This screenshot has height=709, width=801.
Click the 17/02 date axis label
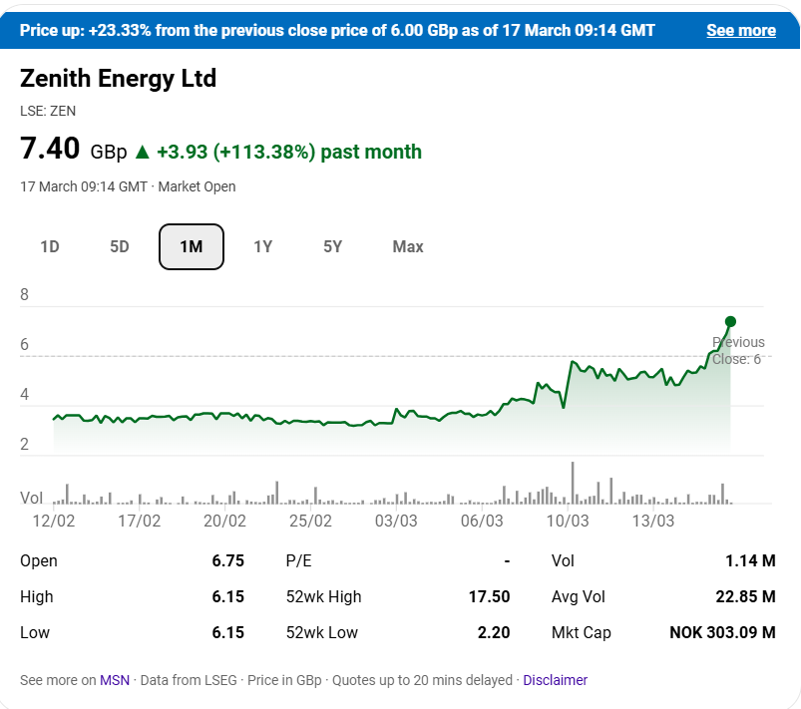[139, 521]
